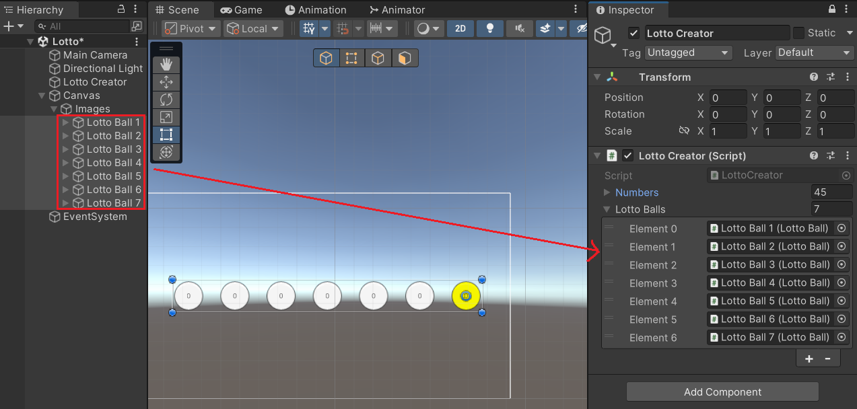Open Inspector panel options menu
This screenshot has height=409, width=857.
pos(847,9)
